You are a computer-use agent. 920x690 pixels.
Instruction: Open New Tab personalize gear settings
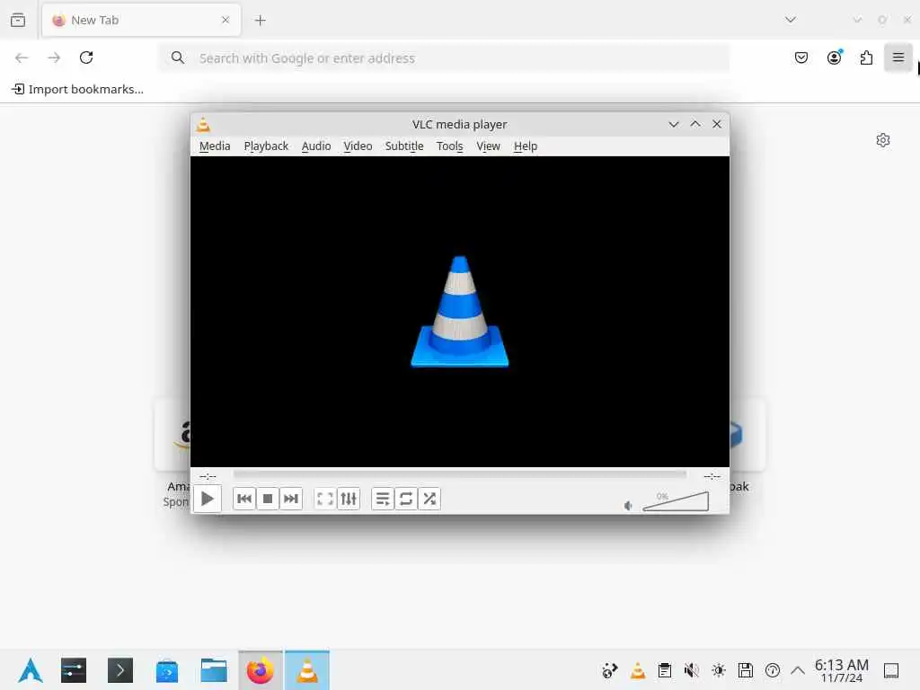(883, 140)
